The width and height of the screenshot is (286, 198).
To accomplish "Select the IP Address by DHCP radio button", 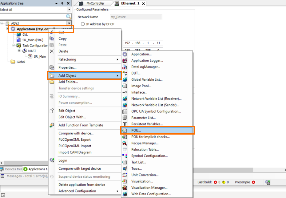I will click(82, 24).
